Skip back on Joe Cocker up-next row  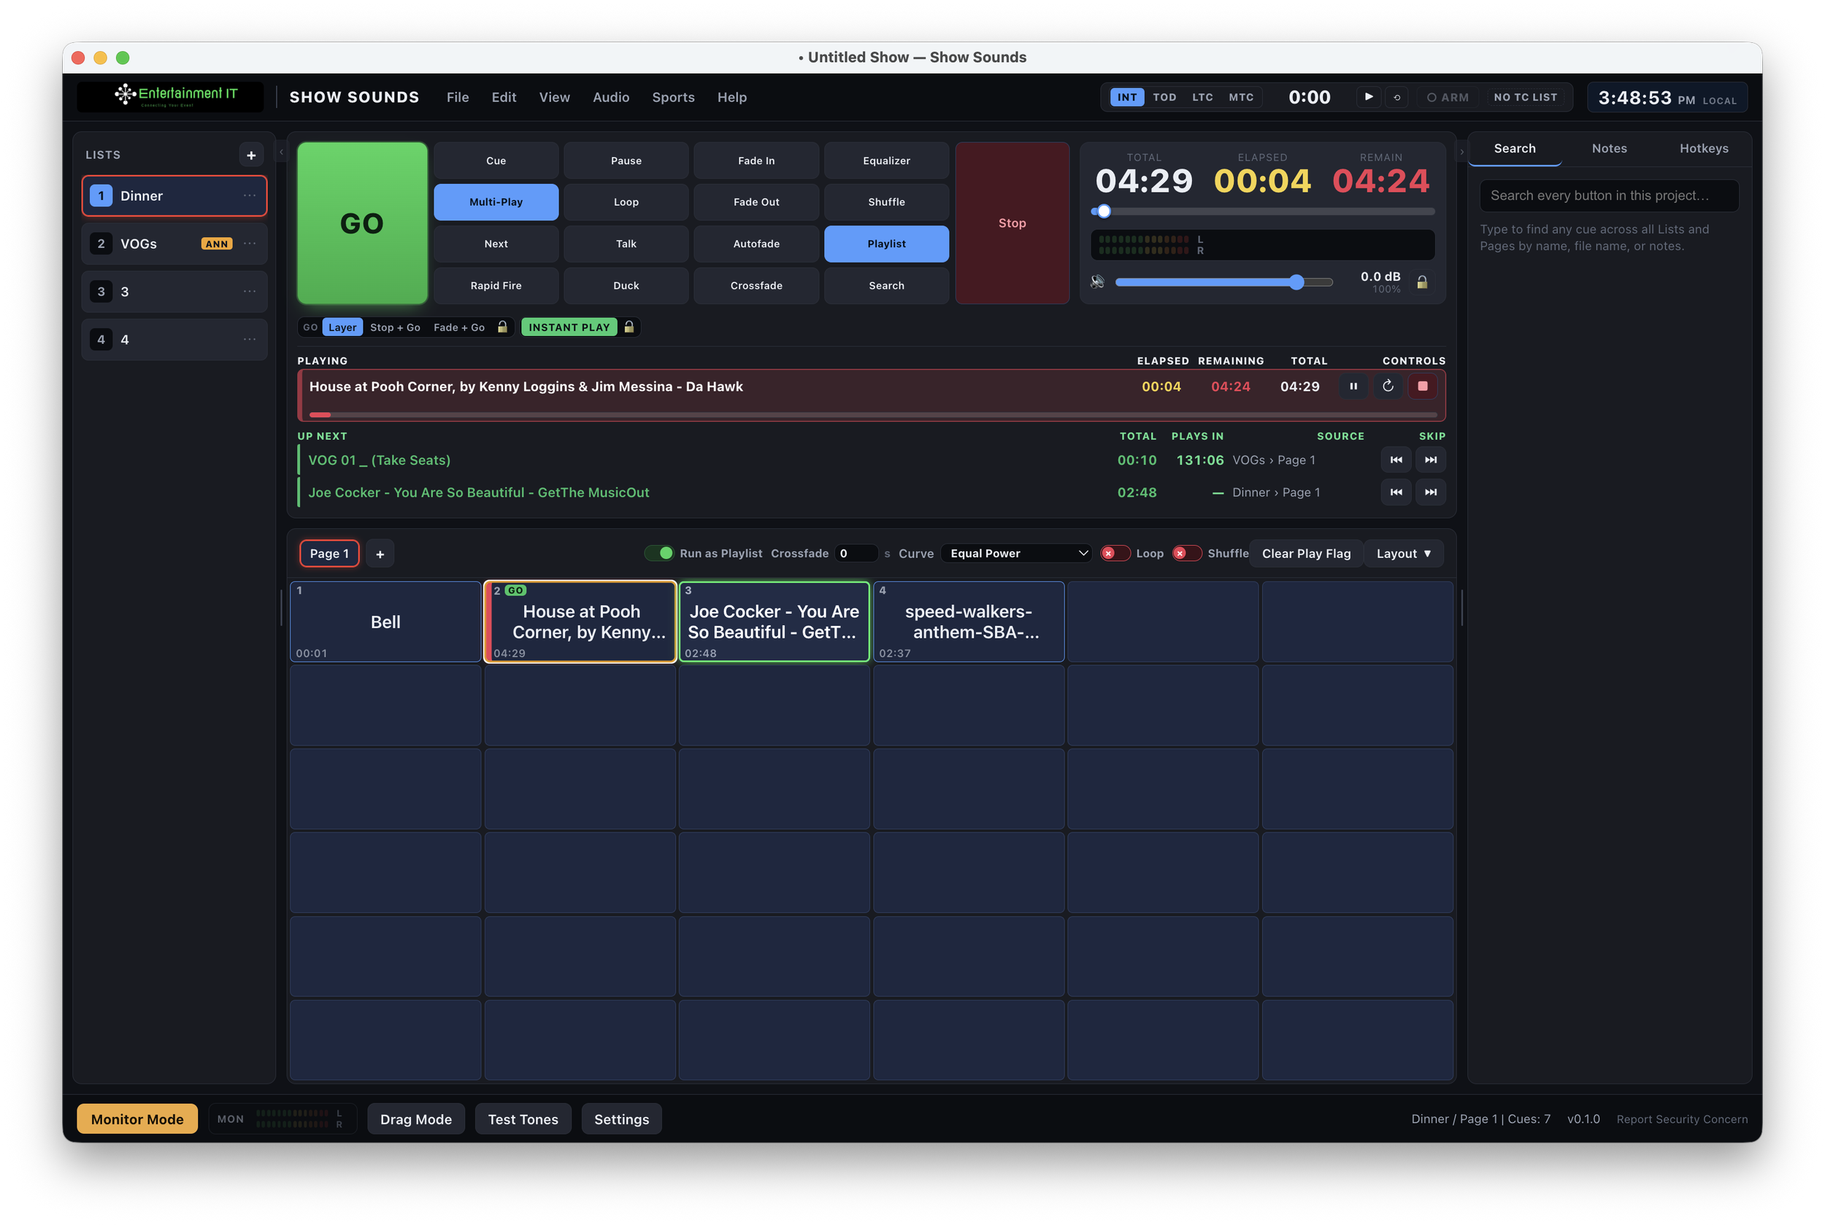(x=1396, y=492)
